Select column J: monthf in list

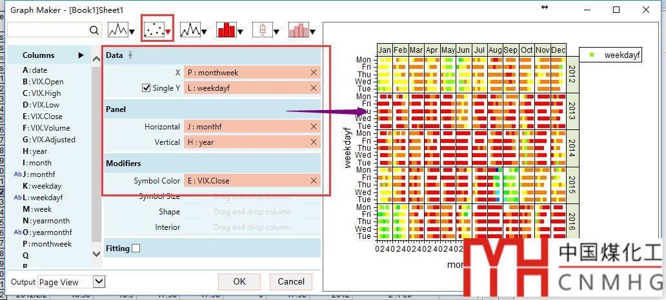coord(39,174)
